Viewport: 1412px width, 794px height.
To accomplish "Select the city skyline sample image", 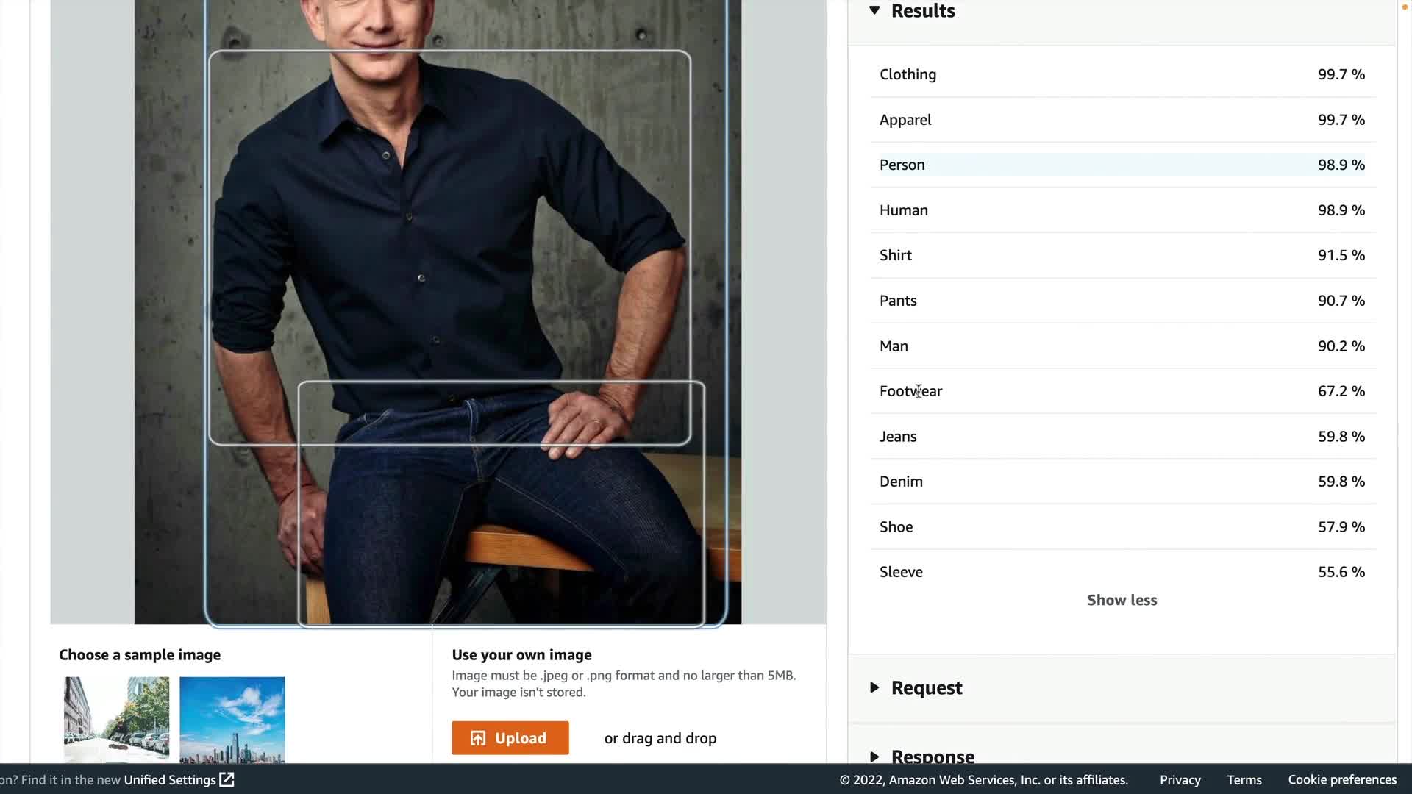I will pos(232,718).
